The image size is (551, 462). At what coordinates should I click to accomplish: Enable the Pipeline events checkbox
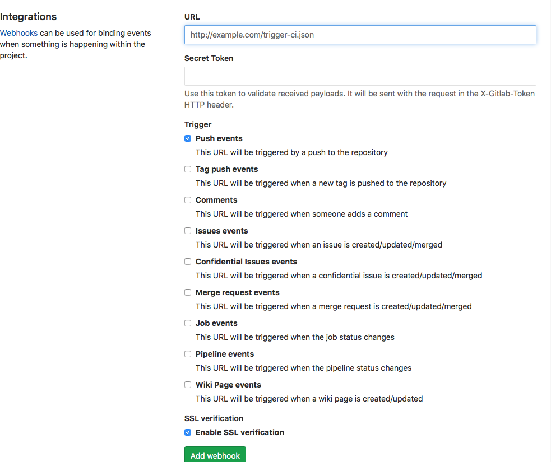click(188, 354)
